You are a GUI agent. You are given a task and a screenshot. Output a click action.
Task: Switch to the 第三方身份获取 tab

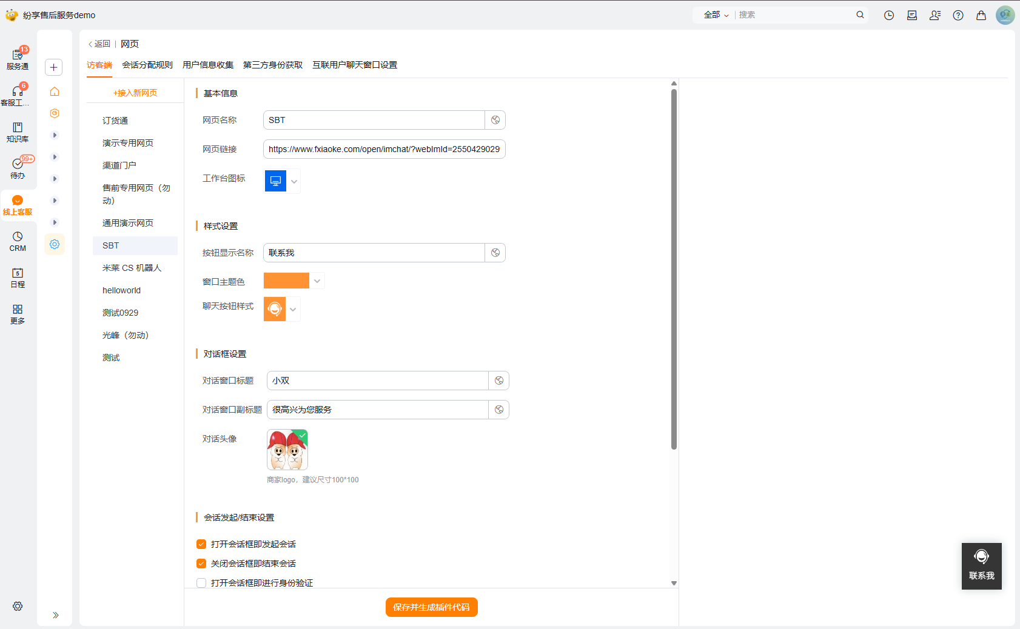point(273,65)
